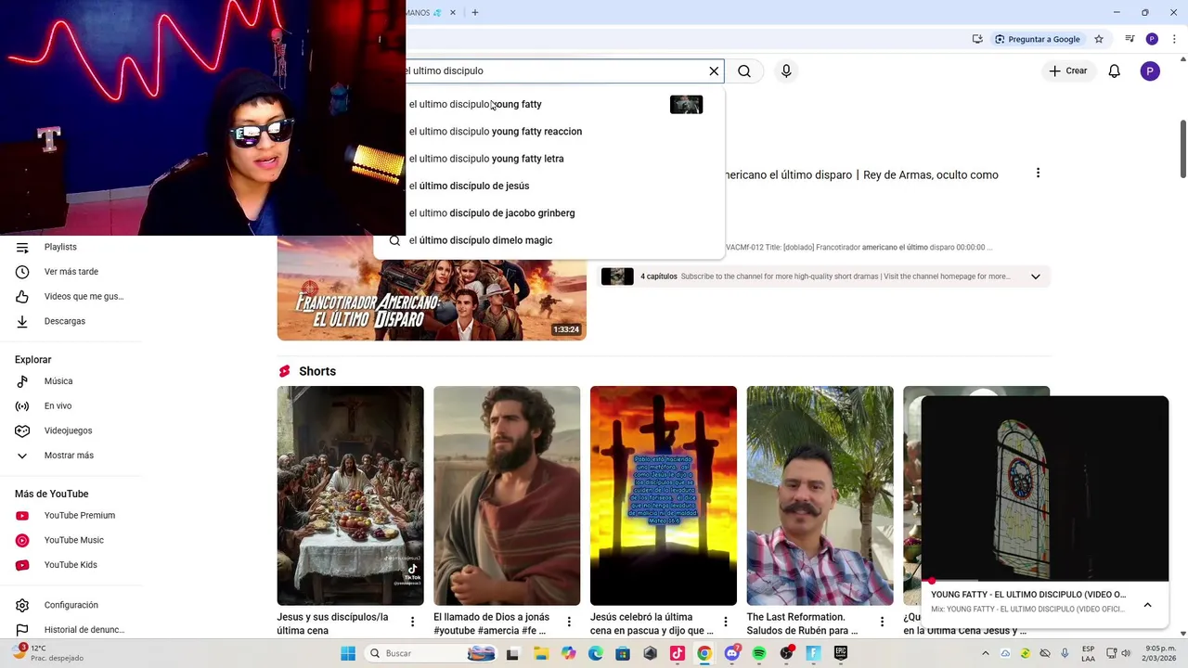Open options for The Last Reformation short

[x=883, y=622]
